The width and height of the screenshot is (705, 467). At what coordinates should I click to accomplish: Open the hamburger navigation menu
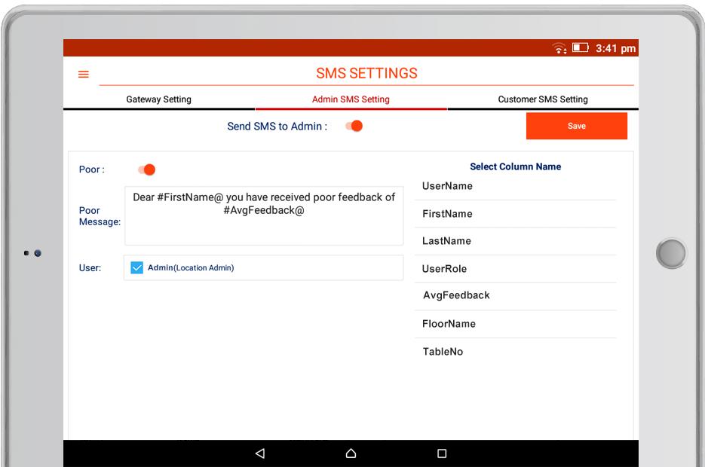point(84,75)
